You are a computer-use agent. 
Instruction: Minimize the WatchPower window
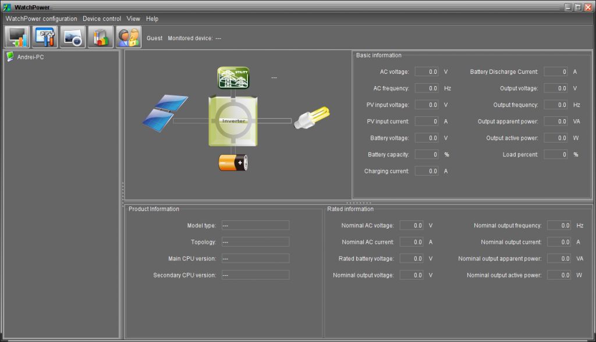pyautogui.click(x=568, y=7)
